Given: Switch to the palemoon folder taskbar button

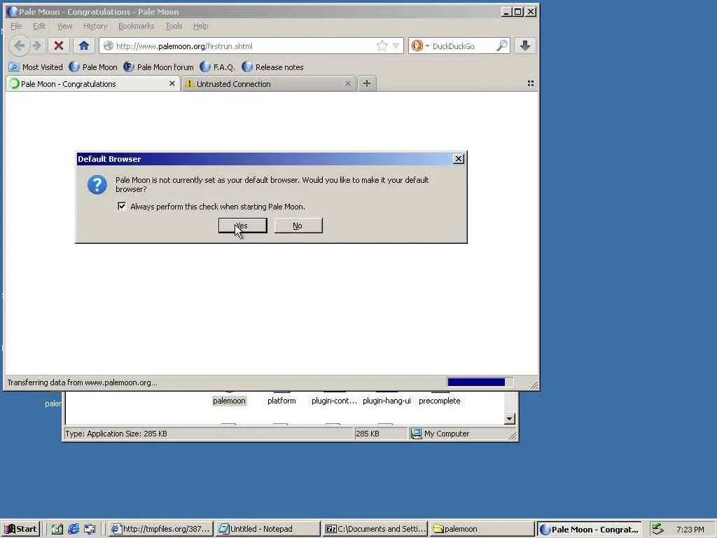Looking at the screenshot, I should coord(482,529).
